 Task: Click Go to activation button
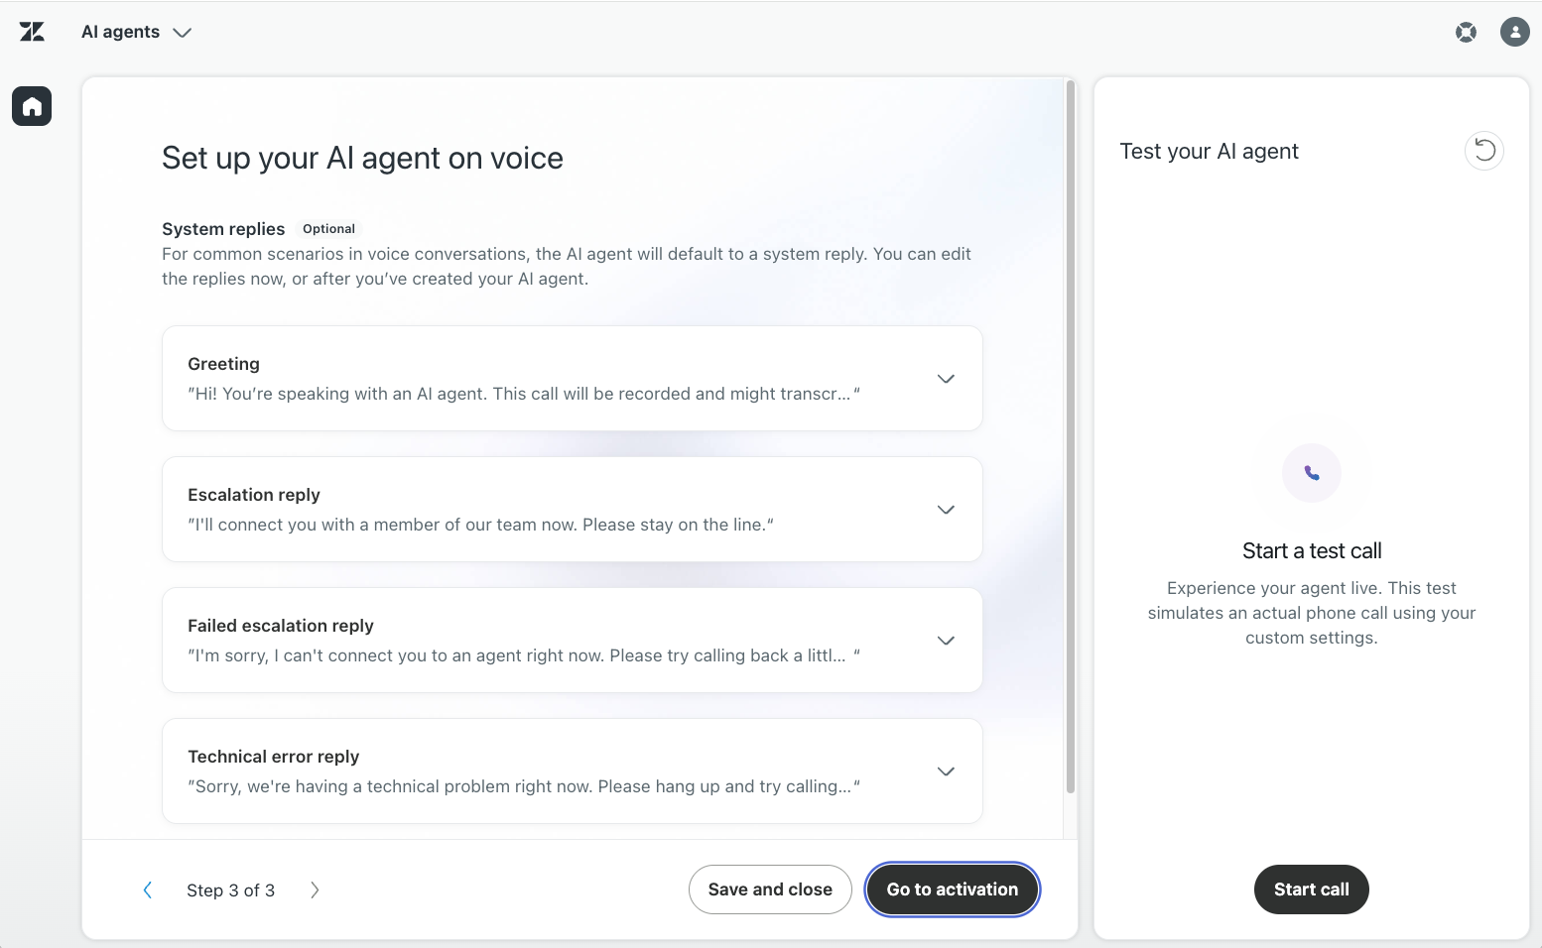click(953, 889)
